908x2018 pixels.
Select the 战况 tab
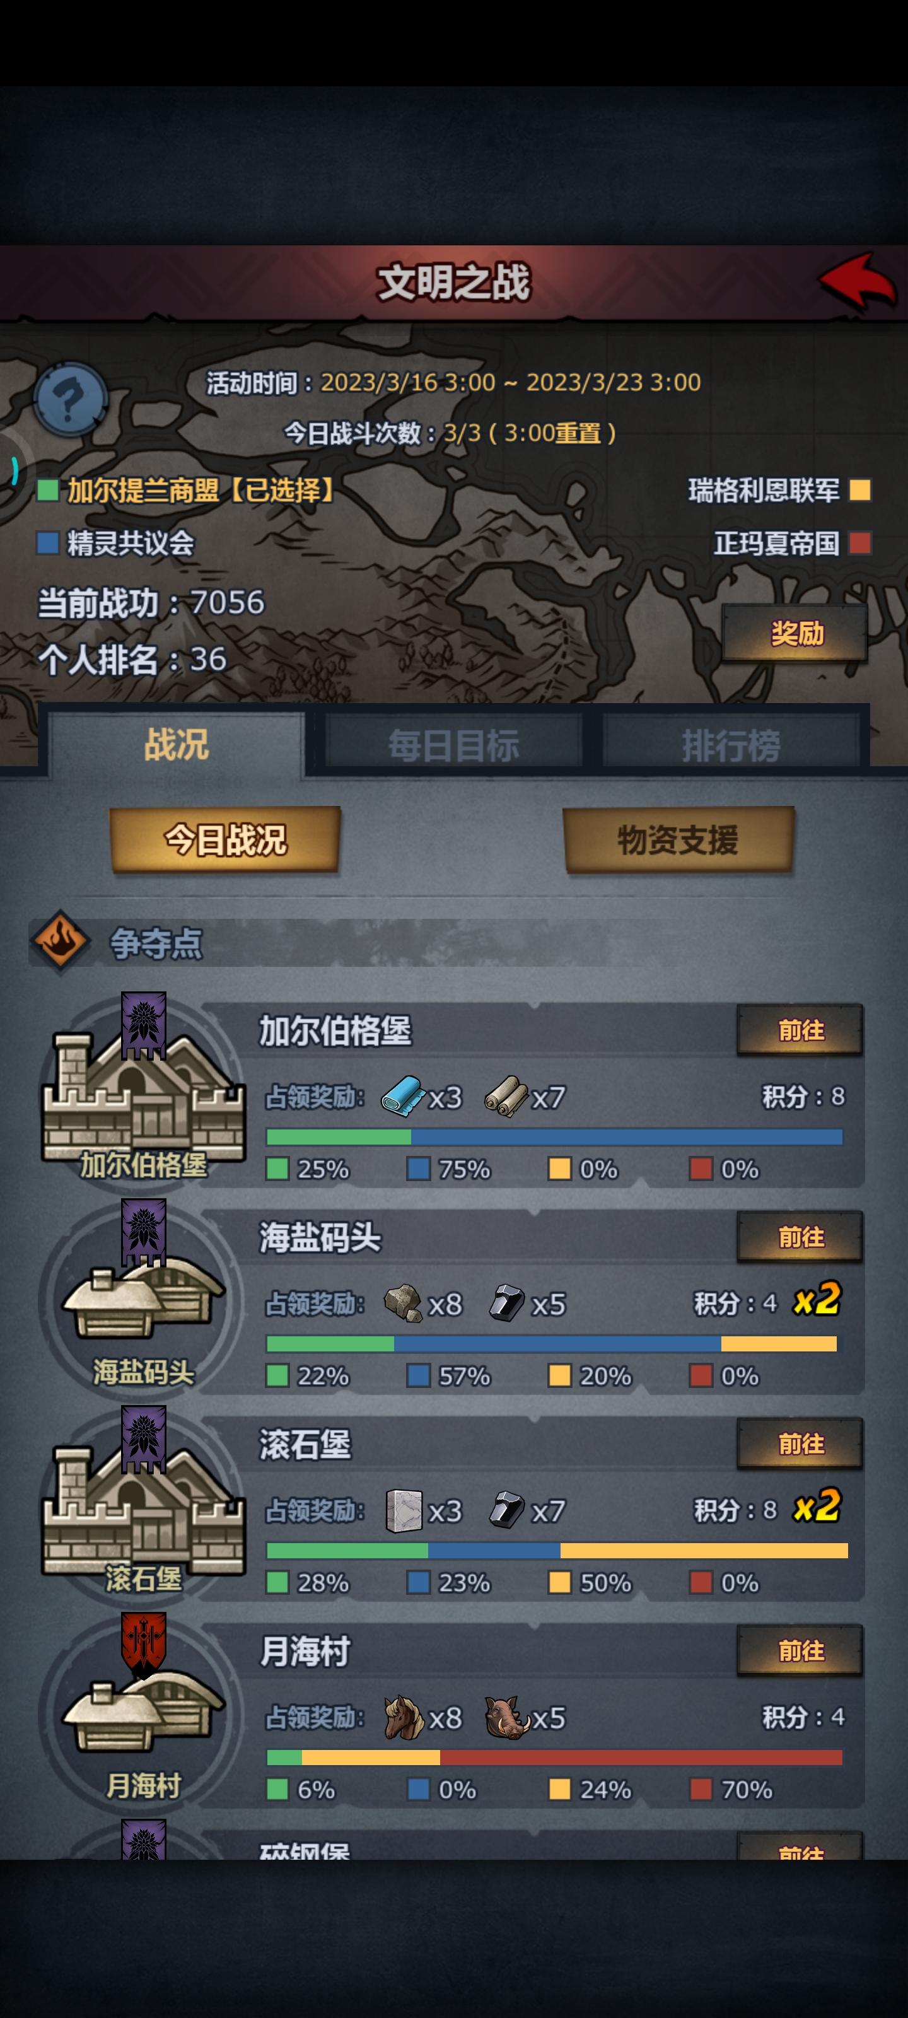click(x=177, y=745)
